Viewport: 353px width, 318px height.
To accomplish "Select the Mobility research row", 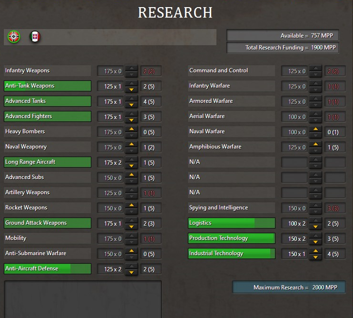I will pyautogui.click(x=48, y=238).
